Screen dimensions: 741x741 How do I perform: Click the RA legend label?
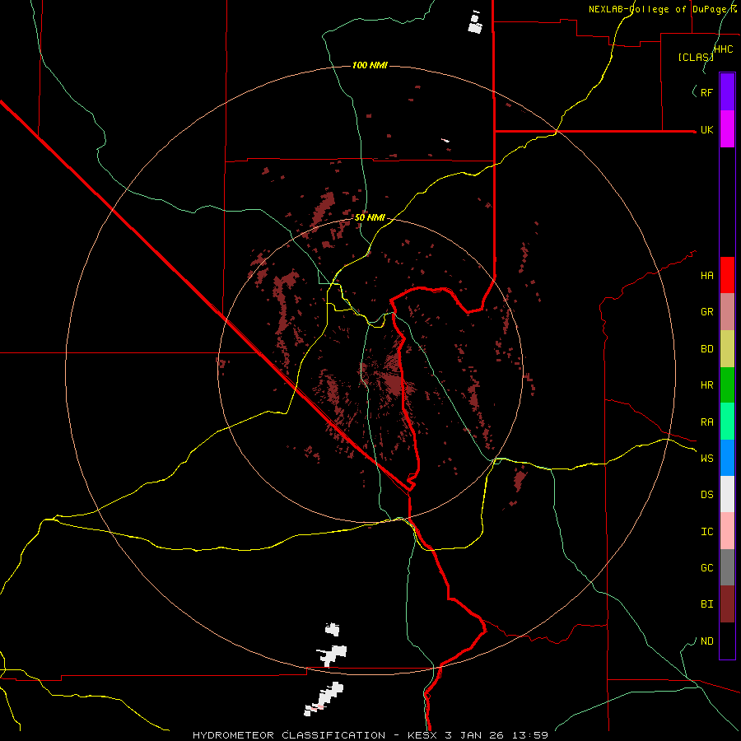click(706, 422)
